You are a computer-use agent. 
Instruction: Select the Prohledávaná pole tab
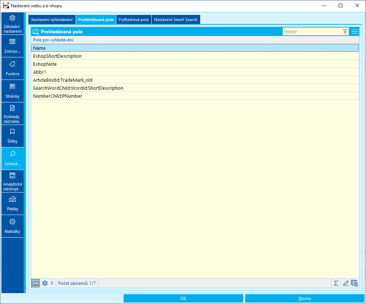point(96,20)
